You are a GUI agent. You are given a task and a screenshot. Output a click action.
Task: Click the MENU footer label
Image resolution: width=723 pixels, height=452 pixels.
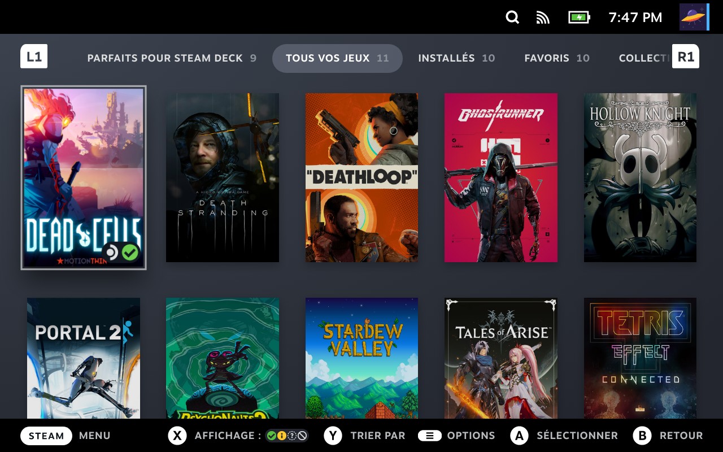[95, 436]
